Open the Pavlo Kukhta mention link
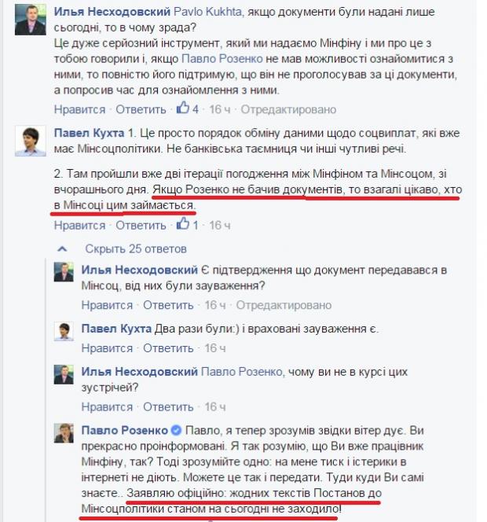 tap(207, 12)
